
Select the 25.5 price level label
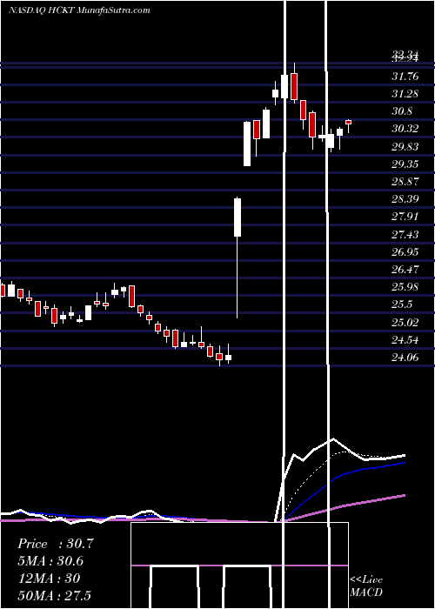pyautogui.click(x=402, y=304)
